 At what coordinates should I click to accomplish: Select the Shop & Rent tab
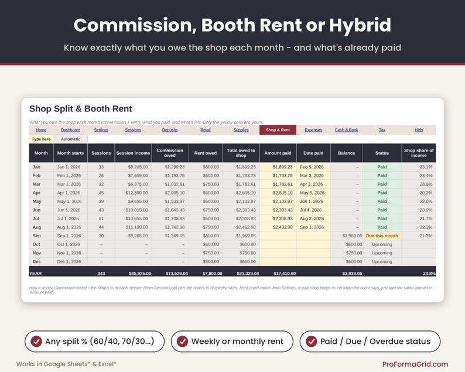[278, 130]
